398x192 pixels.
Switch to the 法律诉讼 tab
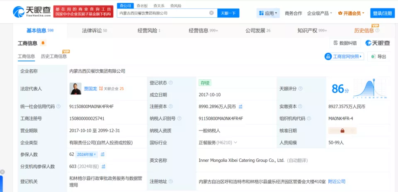[x=94, y=31]
